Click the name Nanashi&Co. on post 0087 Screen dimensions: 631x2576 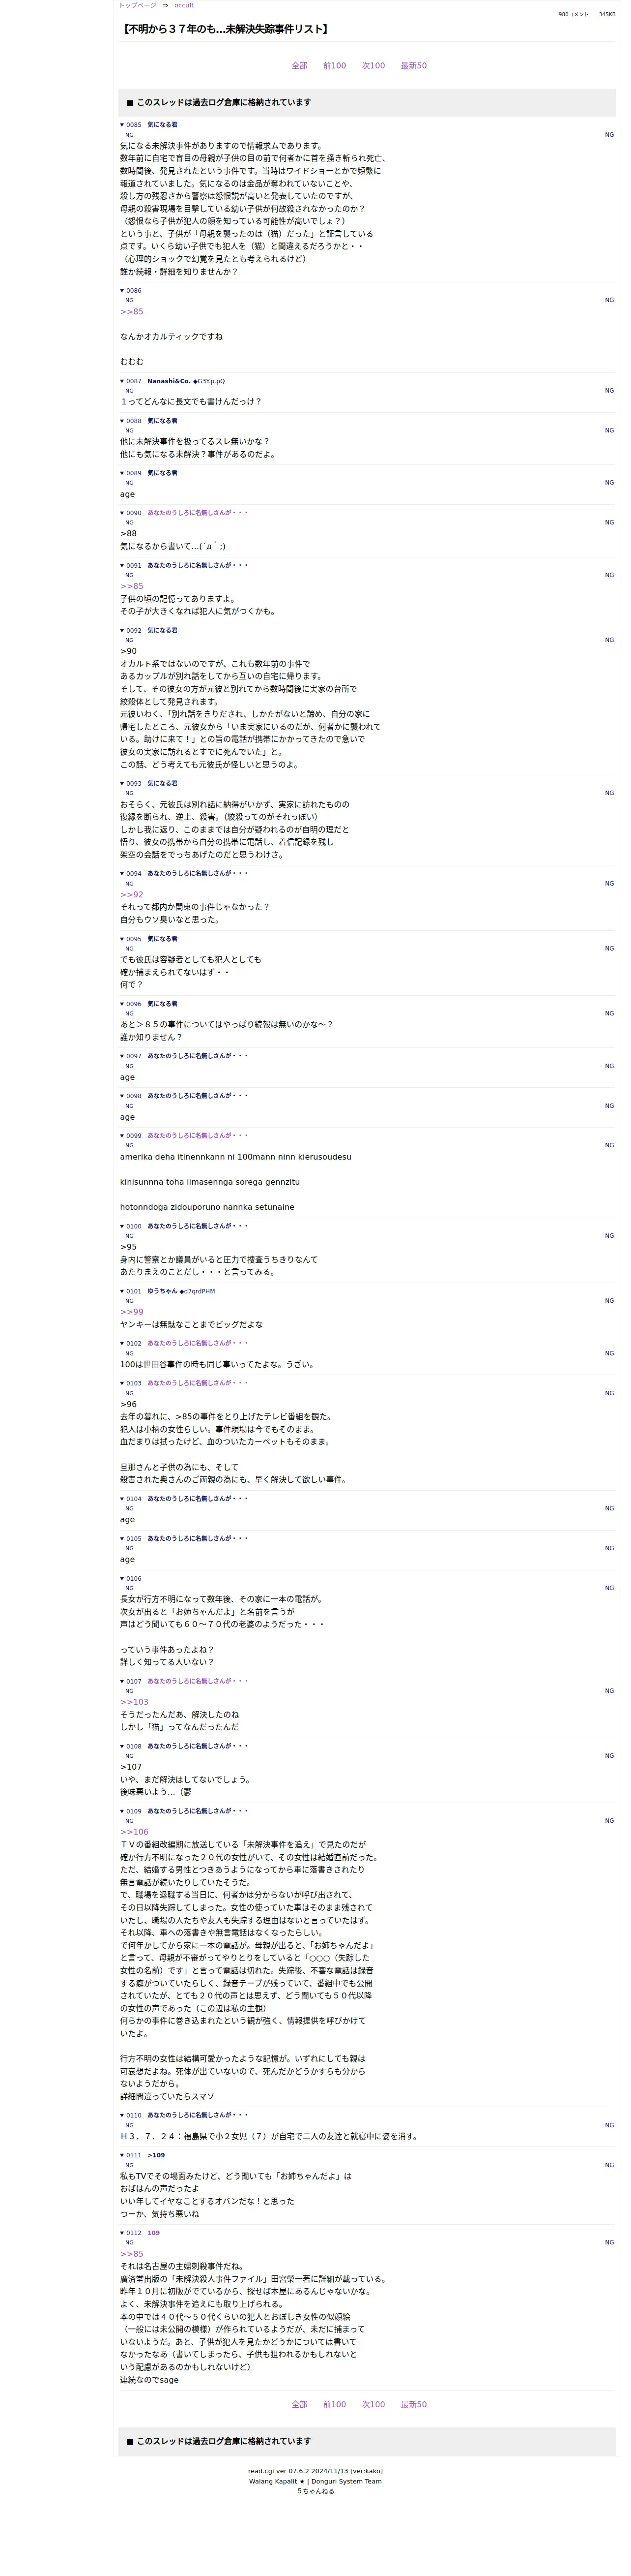169,381
